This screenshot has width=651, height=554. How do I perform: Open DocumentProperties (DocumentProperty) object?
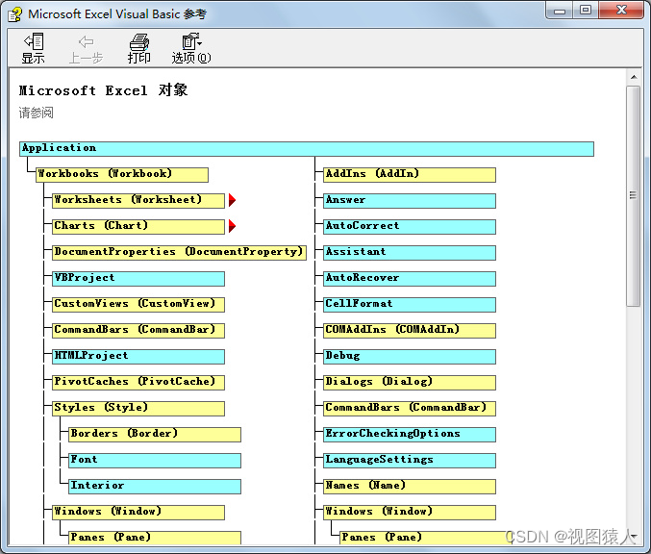(x=180, y=253)
